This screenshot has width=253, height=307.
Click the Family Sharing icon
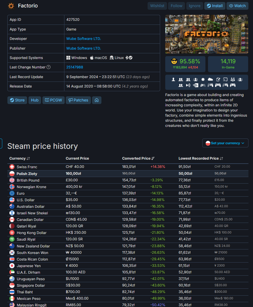(x=233, y=79)
